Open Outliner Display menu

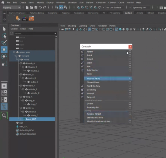tap(14, 29)
